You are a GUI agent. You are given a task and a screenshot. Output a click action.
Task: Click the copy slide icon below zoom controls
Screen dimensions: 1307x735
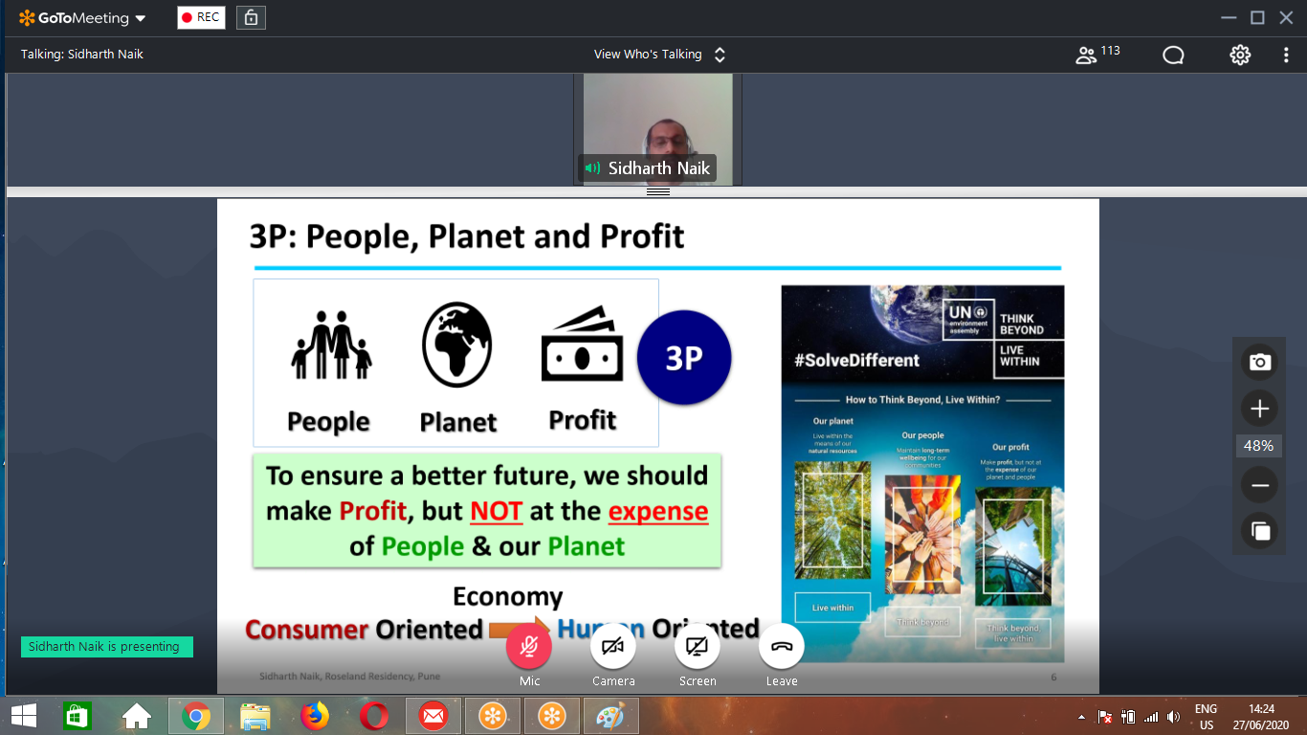point(1259,530)
